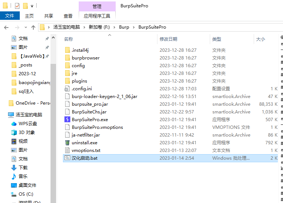This screenshot has width=283, height=203.
Task: Open baopojingxiang folder in quick access
Action: [x=31, y=83]
